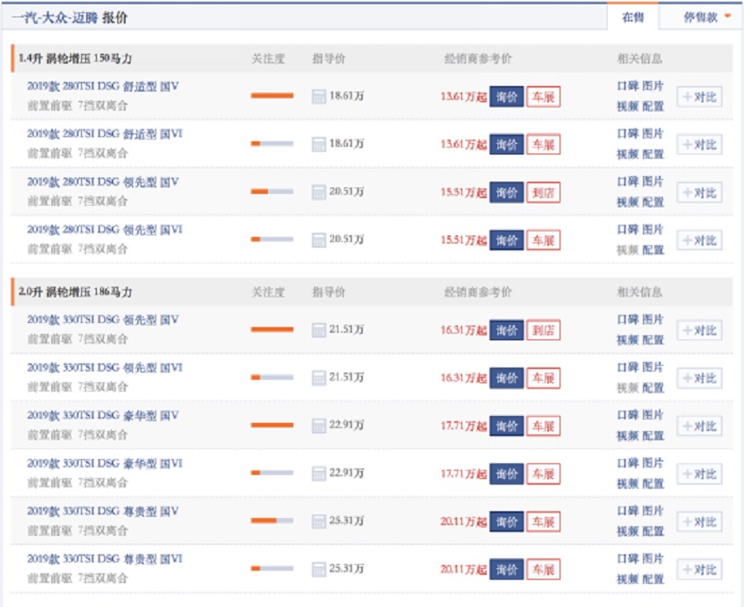Switch to the 在售 tab

632,17
